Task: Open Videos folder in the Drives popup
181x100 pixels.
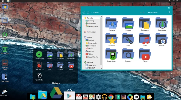Action: (71, 66)
